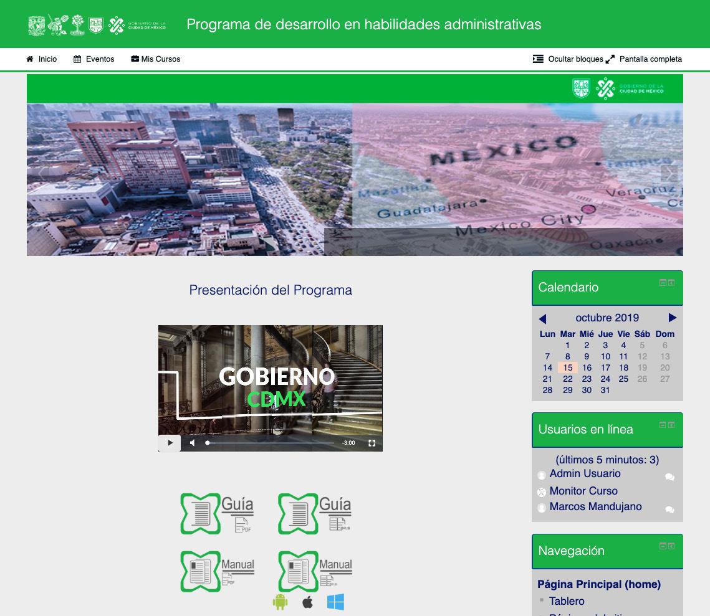Open Página Principal (home) in Navegación

[599, 584]
